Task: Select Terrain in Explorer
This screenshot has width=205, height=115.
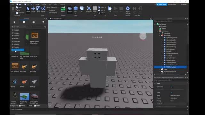Action: [164, 29]
